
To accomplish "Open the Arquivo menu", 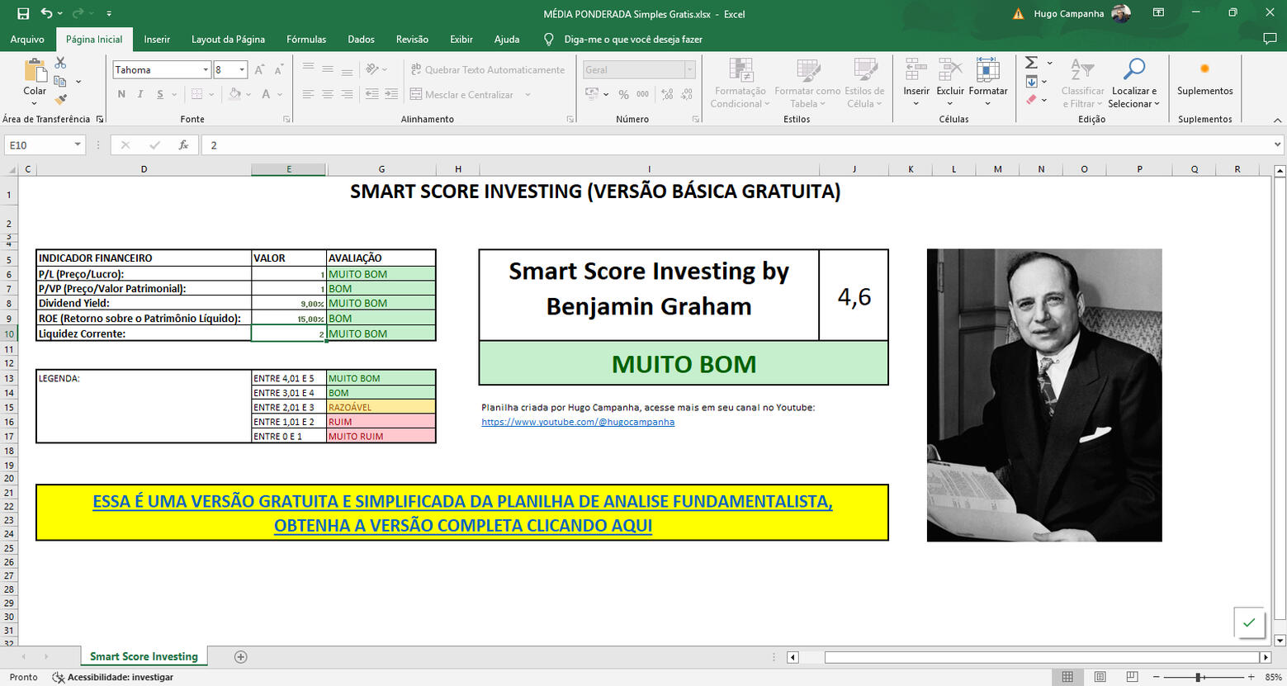I will coord(27,39).
